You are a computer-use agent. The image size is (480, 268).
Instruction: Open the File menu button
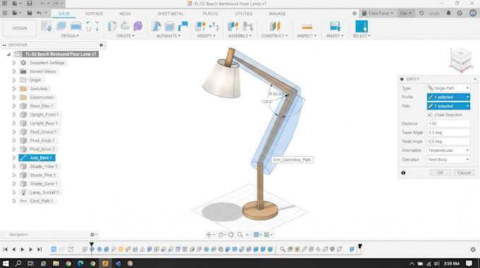coord(406,13)
